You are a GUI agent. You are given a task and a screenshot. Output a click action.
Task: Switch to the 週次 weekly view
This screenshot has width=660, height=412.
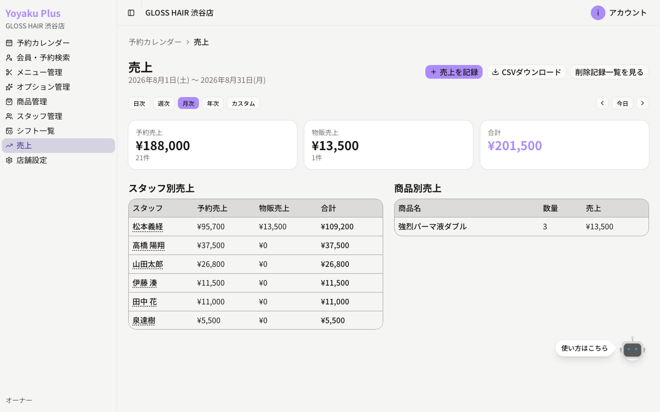click(164, 103)
